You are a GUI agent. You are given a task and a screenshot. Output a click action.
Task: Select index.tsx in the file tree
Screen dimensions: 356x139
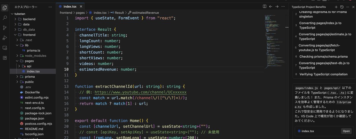click(33, 71)
